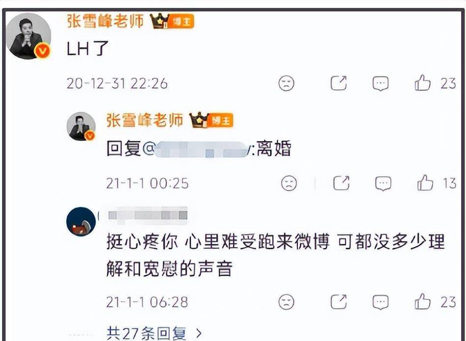Tap the blurred @mentioned username in the reply
The width and height of the screenshot is (466, 341).
[203, 149]
